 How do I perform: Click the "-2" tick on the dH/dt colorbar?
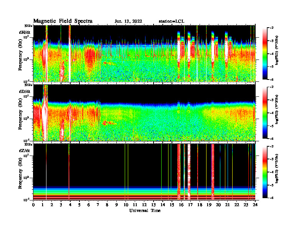(x=271, y=28)
